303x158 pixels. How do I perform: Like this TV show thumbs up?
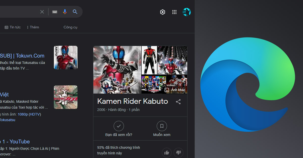click(x=167, y=152)
